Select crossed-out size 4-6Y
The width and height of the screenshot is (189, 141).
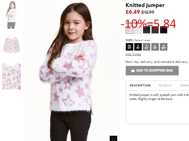[147, 47]
